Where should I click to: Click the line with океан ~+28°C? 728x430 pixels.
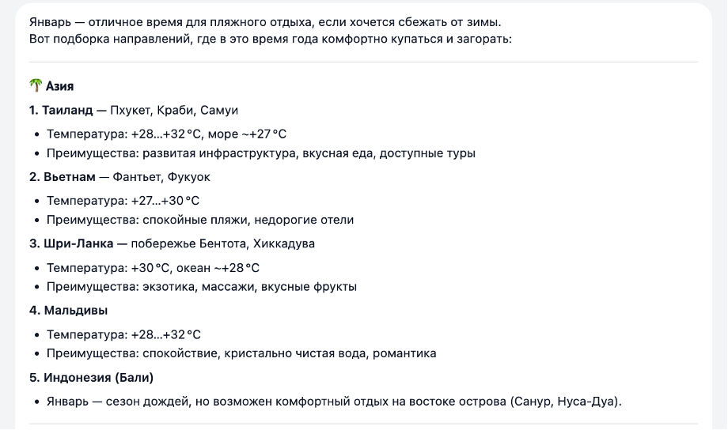153,268
